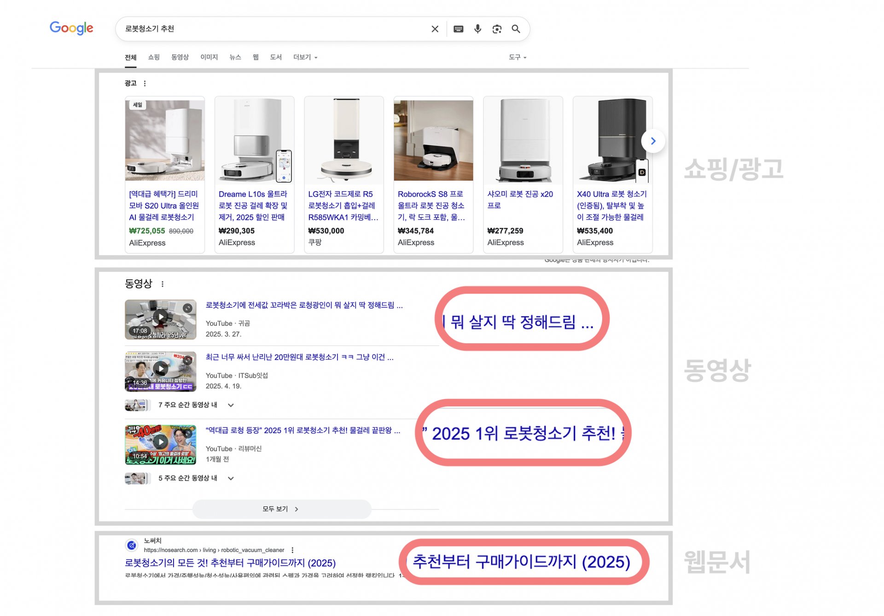The image size is (884, 616).
Task: Start voice search with the microphone icon
Action: tap(477, 29)
